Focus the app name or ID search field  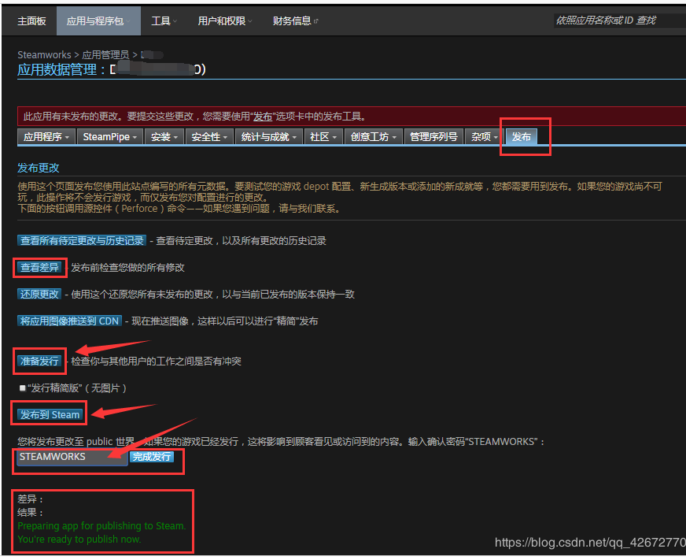(619, 20)
